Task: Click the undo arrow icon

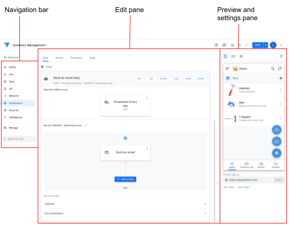Action: (240, 45)
